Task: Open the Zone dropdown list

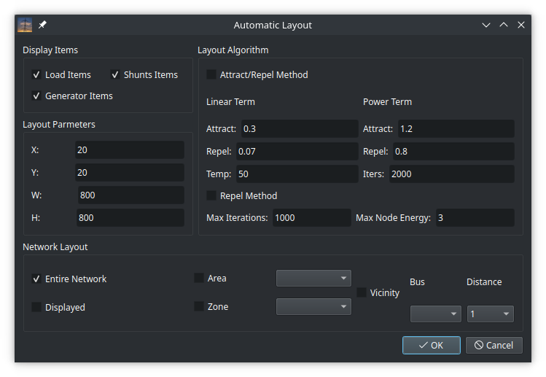Action: pos(313,306)
